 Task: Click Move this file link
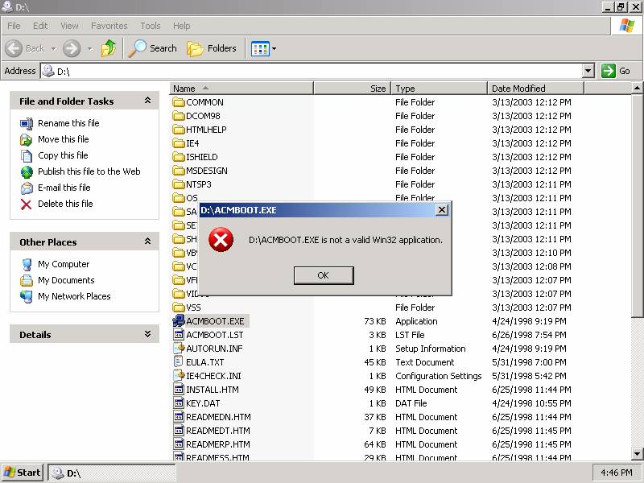pyautogui.click(x=64, y=139)
